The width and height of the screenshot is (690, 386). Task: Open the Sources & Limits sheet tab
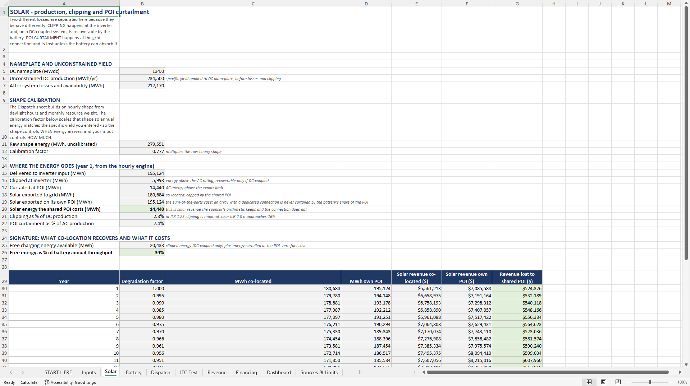click(x=319, y=372)
